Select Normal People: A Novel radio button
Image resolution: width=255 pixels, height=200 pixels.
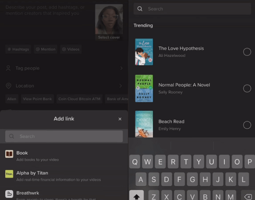click(247, 88)
